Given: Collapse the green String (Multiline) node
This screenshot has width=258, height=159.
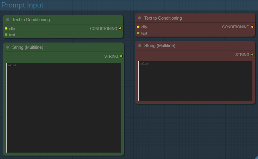Looking at the screenshot, I should click(x=8, y=47).
